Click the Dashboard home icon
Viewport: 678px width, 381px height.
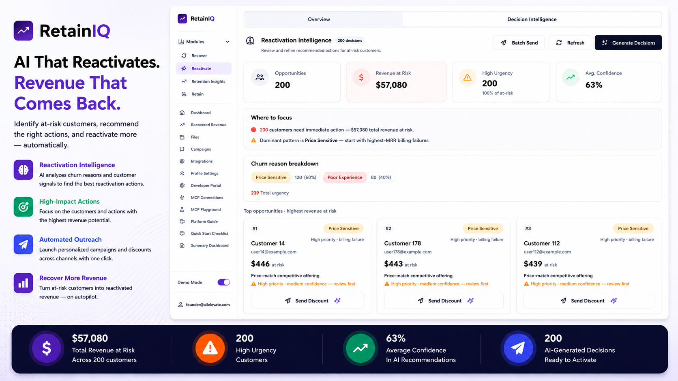tap(182, 113)
